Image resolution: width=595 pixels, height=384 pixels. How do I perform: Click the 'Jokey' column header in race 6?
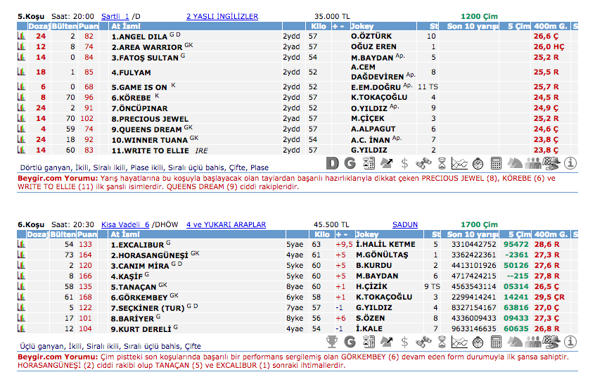pos(367,234)
